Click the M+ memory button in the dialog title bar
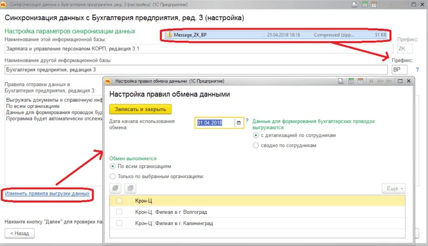 tap(380, 81)
